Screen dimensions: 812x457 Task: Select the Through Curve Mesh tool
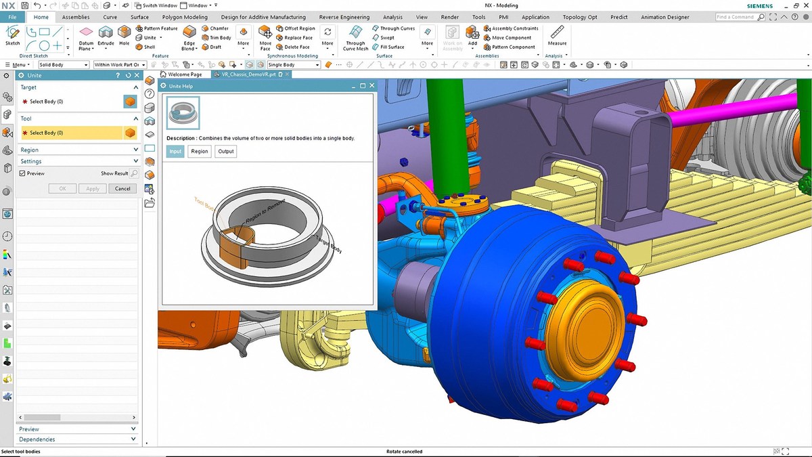[355, 35]
